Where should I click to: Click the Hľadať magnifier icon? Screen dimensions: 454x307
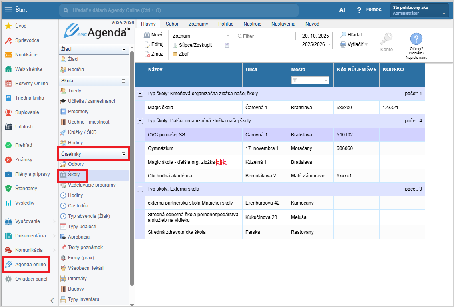pos(343,35)
